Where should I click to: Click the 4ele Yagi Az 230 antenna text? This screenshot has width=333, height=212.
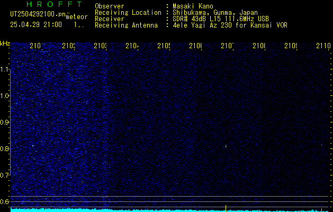coord(230,25)
